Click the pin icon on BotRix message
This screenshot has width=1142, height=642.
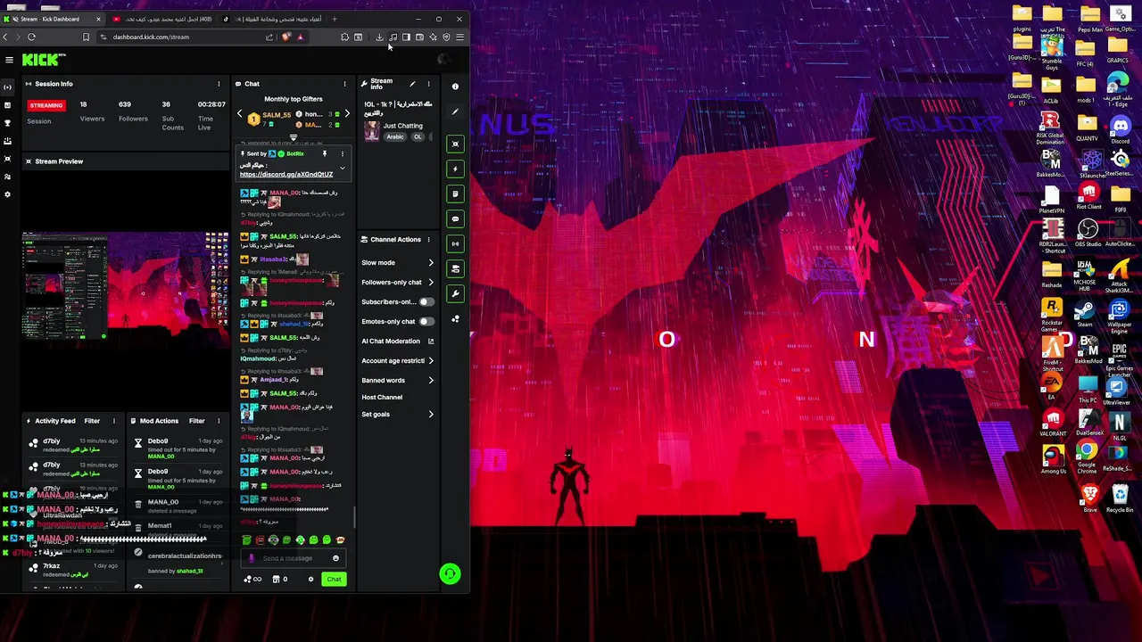[325, 153]
